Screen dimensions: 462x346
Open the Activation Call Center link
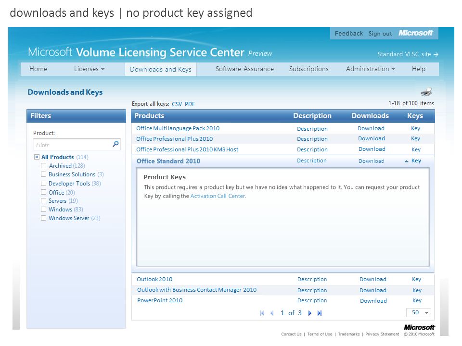click(x=218, y=196)
